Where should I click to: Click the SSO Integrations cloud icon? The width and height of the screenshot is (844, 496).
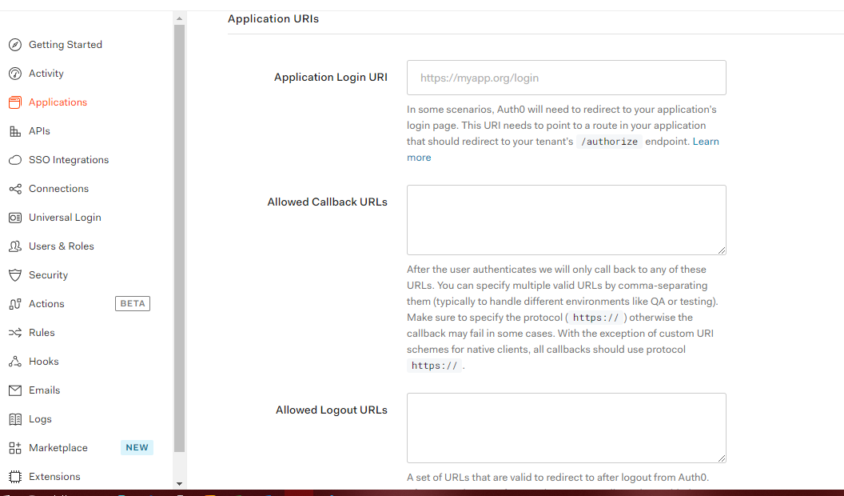coord(15,160)
